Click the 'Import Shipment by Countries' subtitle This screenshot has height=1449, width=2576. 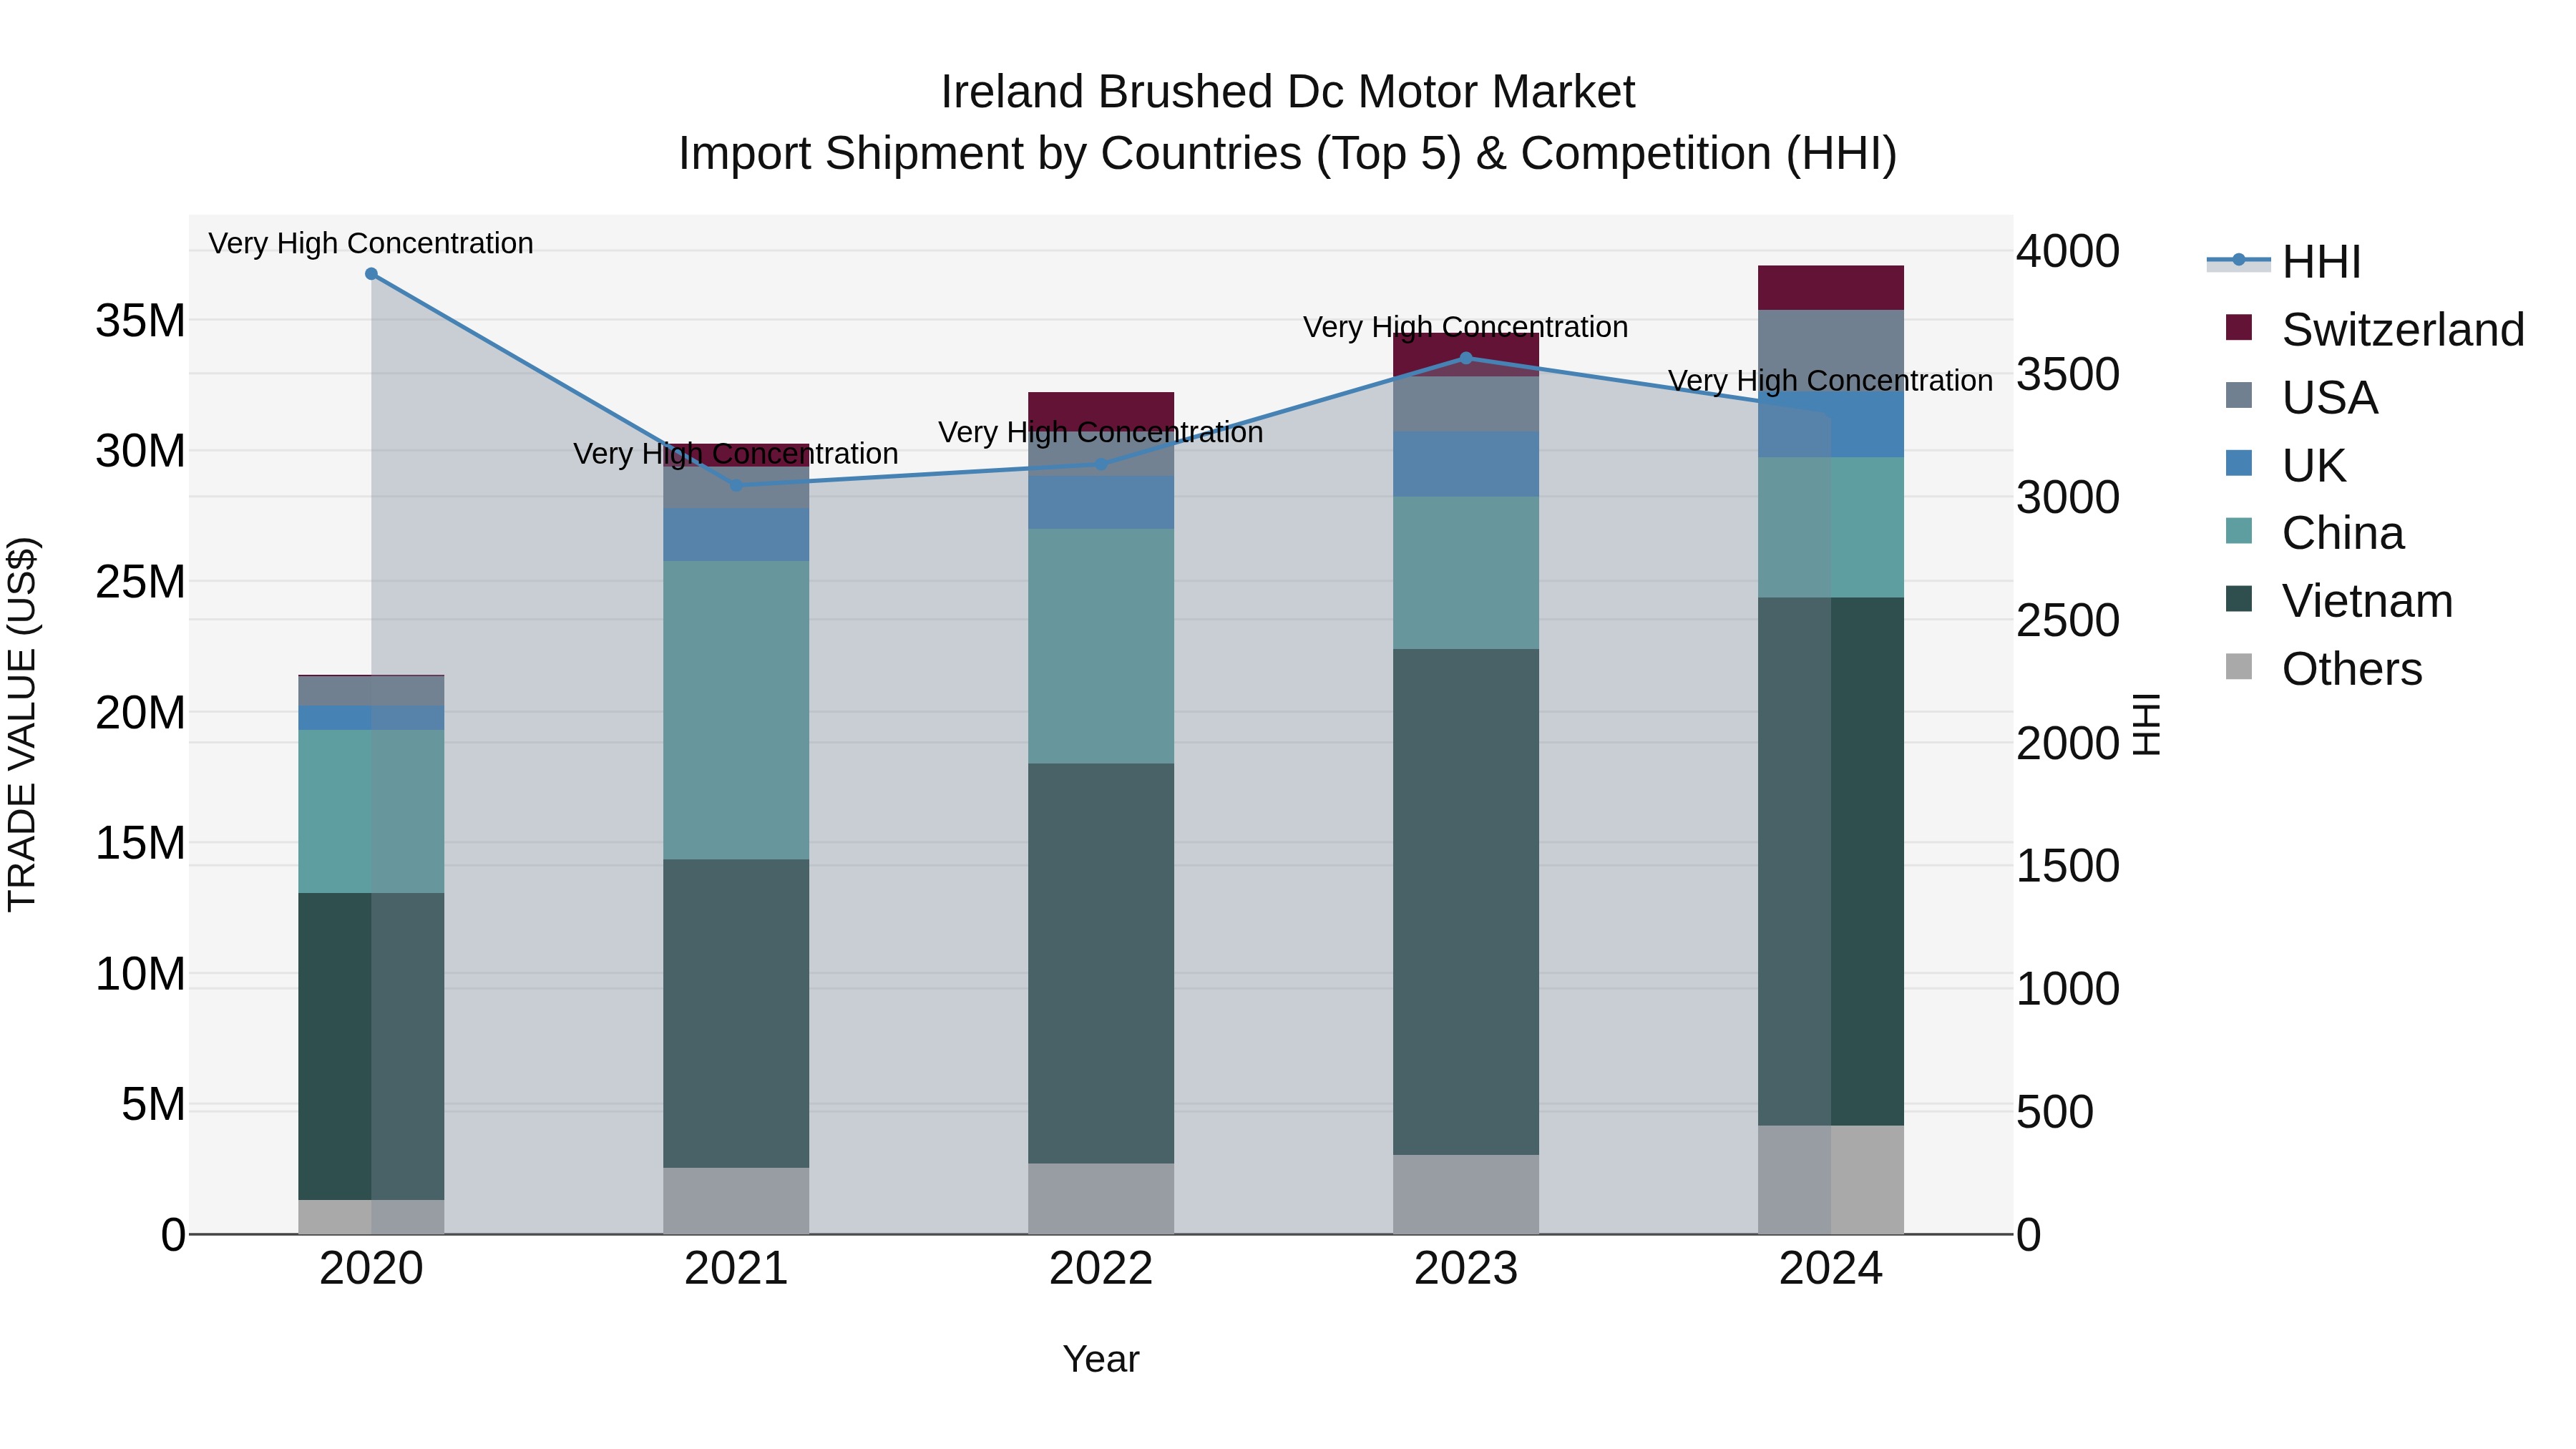(1288, 154)
